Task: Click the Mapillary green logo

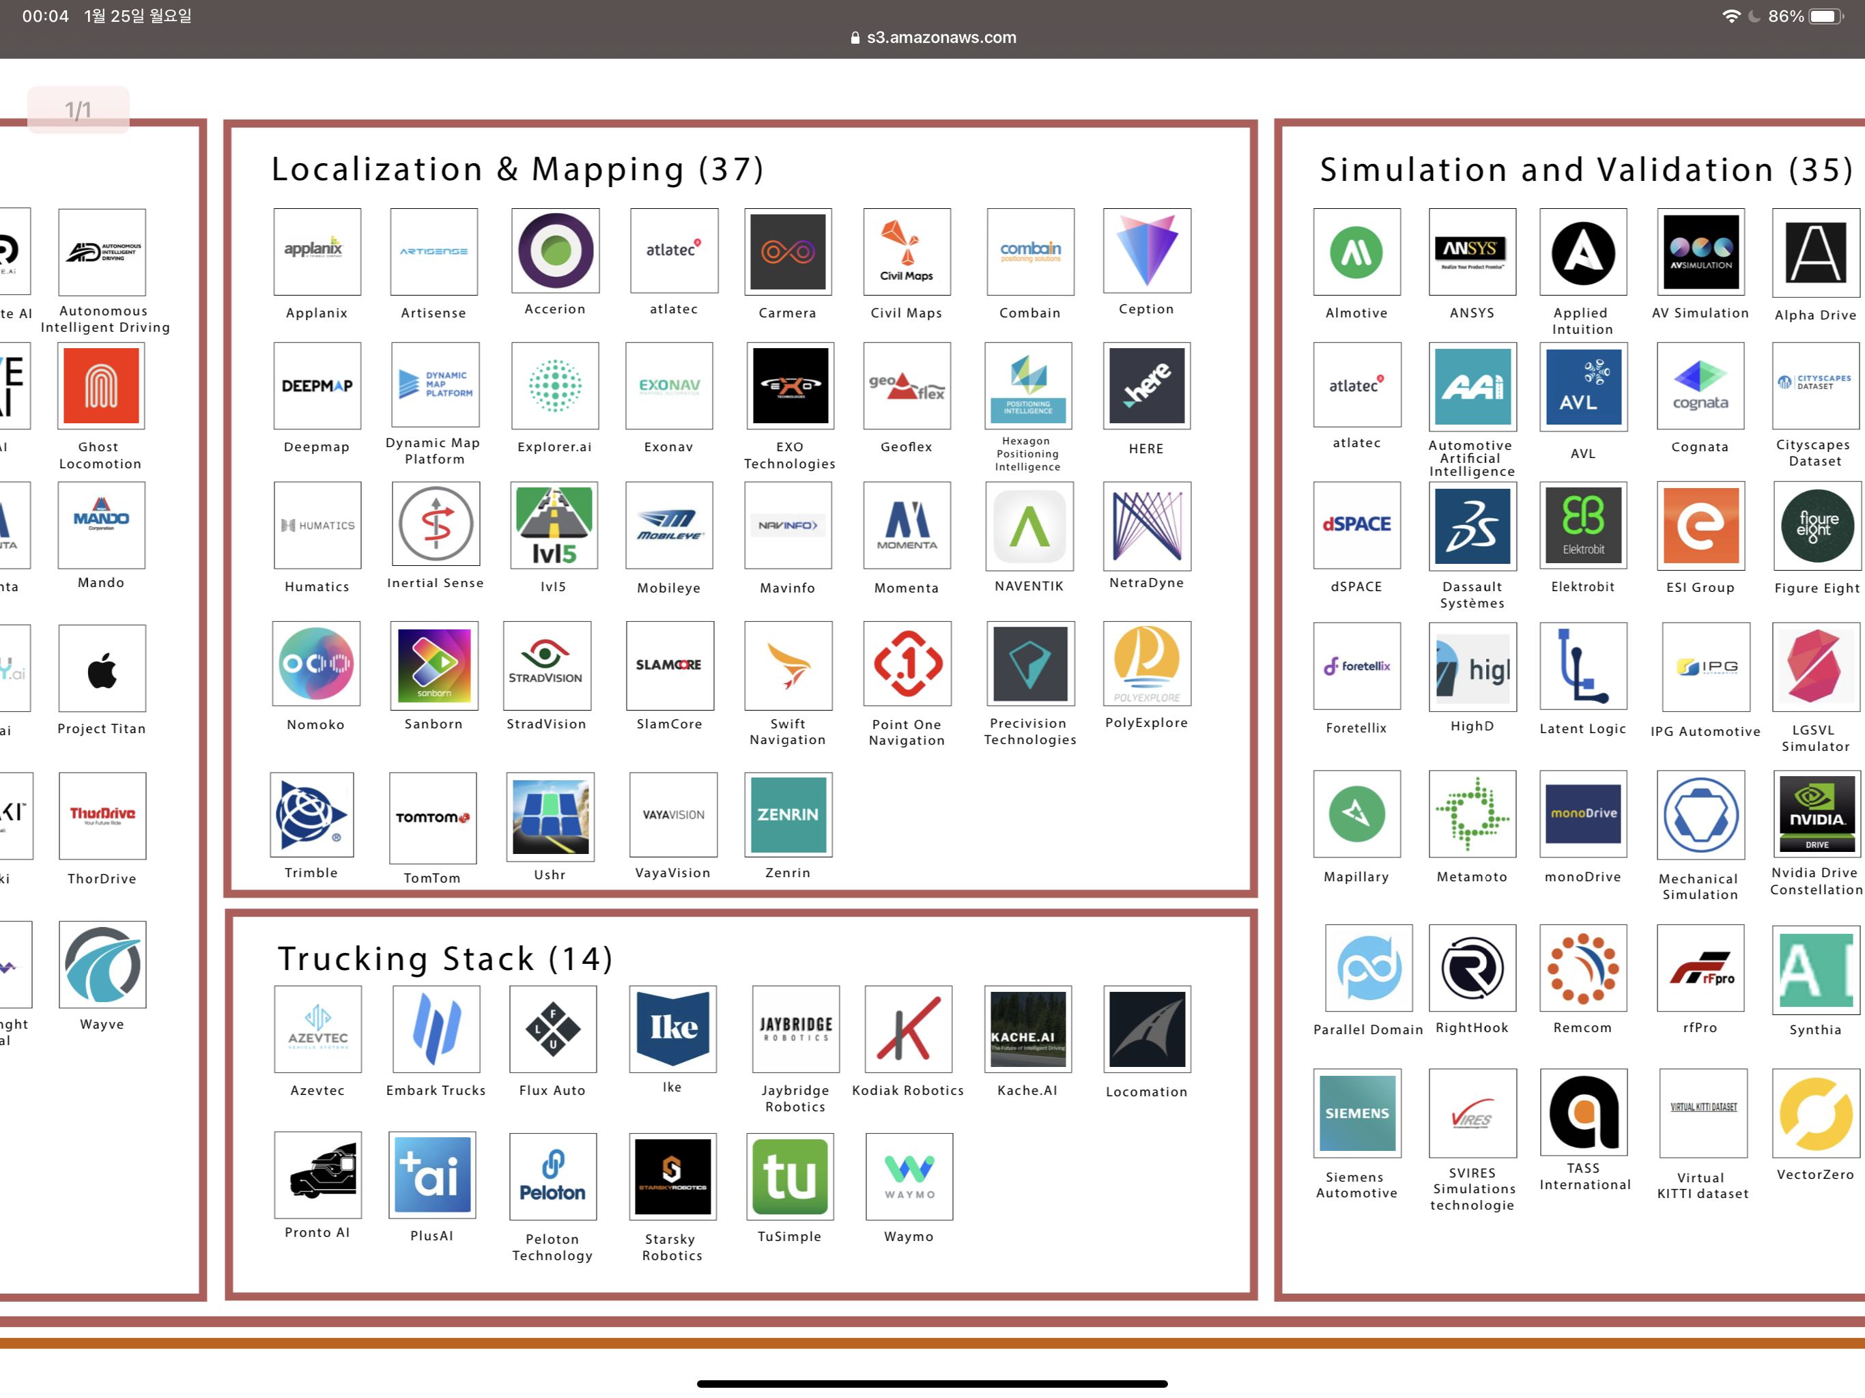Action: (1356, 814)
